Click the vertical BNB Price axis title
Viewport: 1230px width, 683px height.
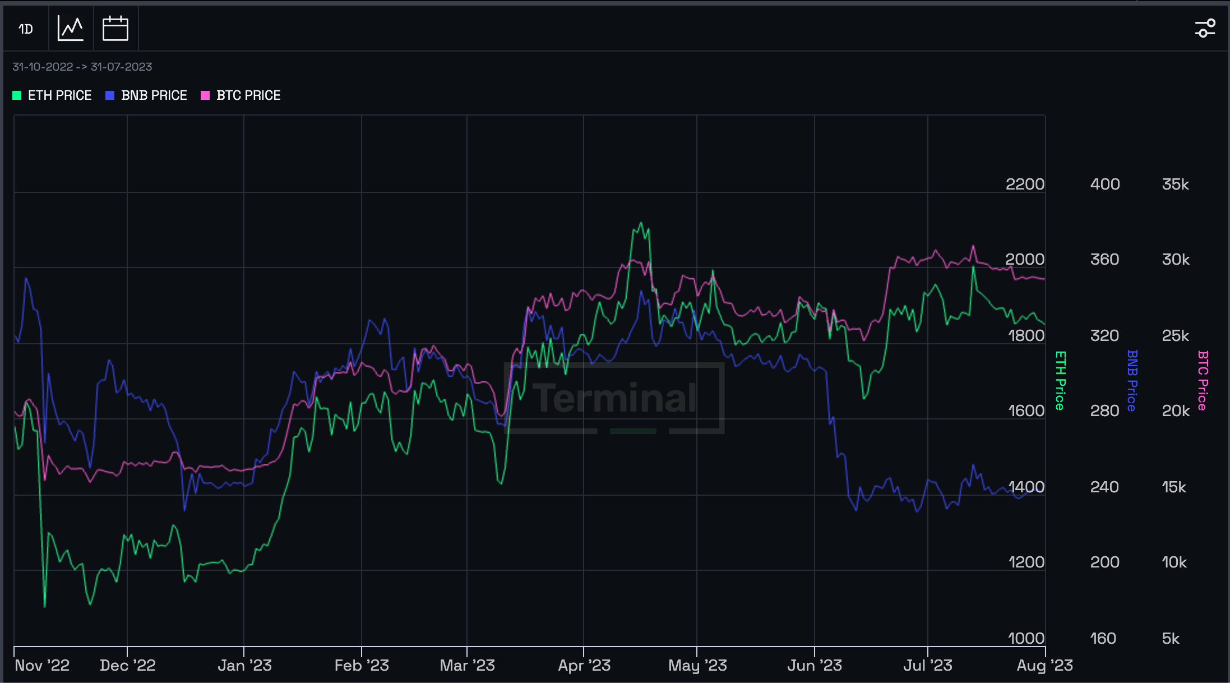tap(1132, 381)
